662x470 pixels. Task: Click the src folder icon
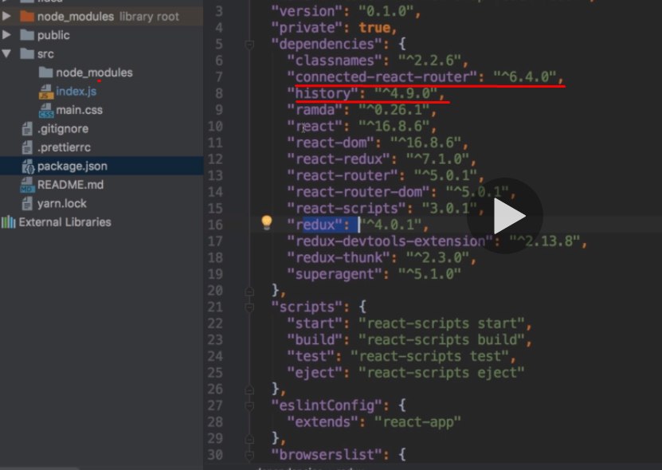26,53
